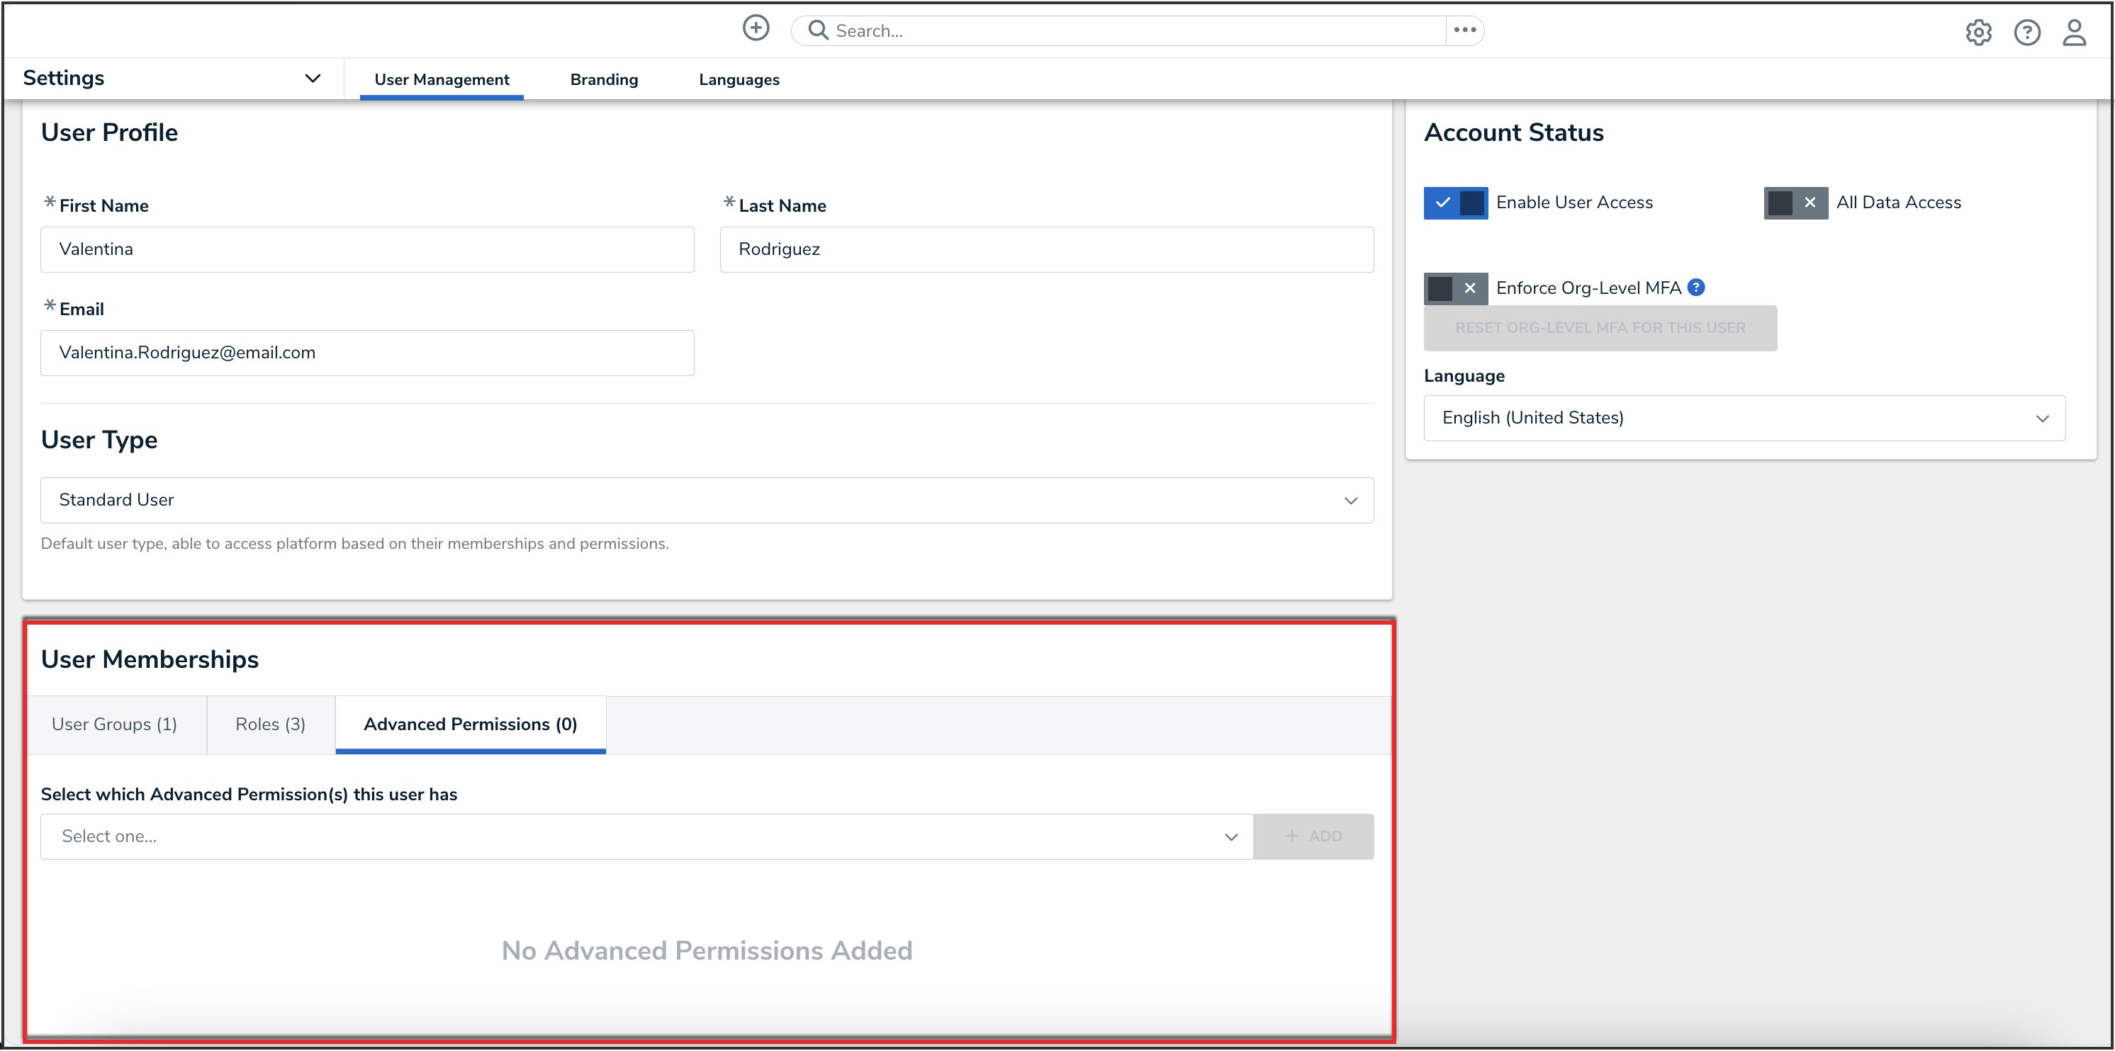2115x1051 pixels.
Task: Open the help question mark icon
Action: (x=2026, y=32)
